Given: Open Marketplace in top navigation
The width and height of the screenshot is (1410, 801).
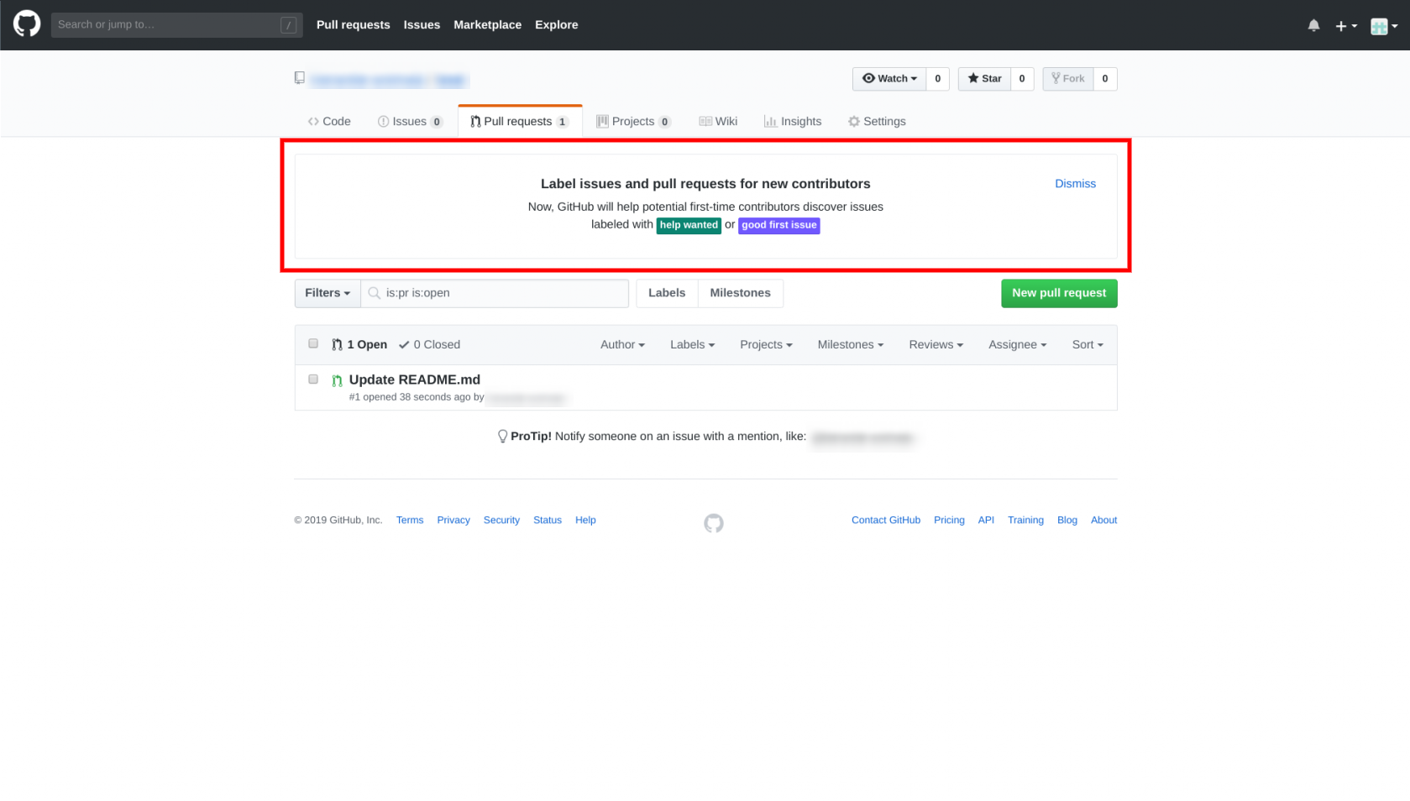Looking at the screenshot, I should click(x=487, y=25).
